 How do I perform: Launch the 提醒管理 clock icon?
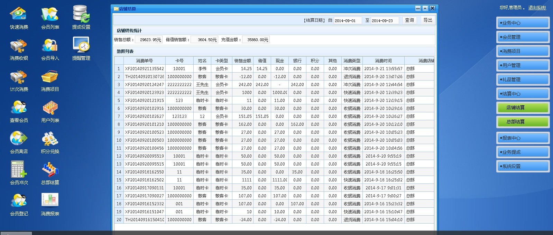(81, 46)
